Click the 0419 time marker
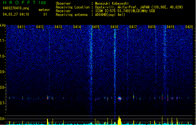The height and width of the screenshot is (125, 196). click(x=170, y=27)
